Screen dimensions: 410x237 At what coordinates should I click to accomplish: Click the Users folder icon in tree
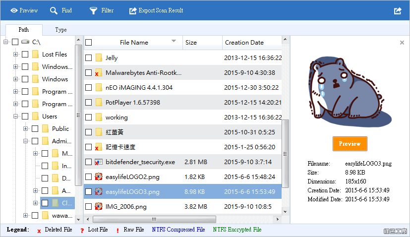pyautogui.click(x=35, y=116)
